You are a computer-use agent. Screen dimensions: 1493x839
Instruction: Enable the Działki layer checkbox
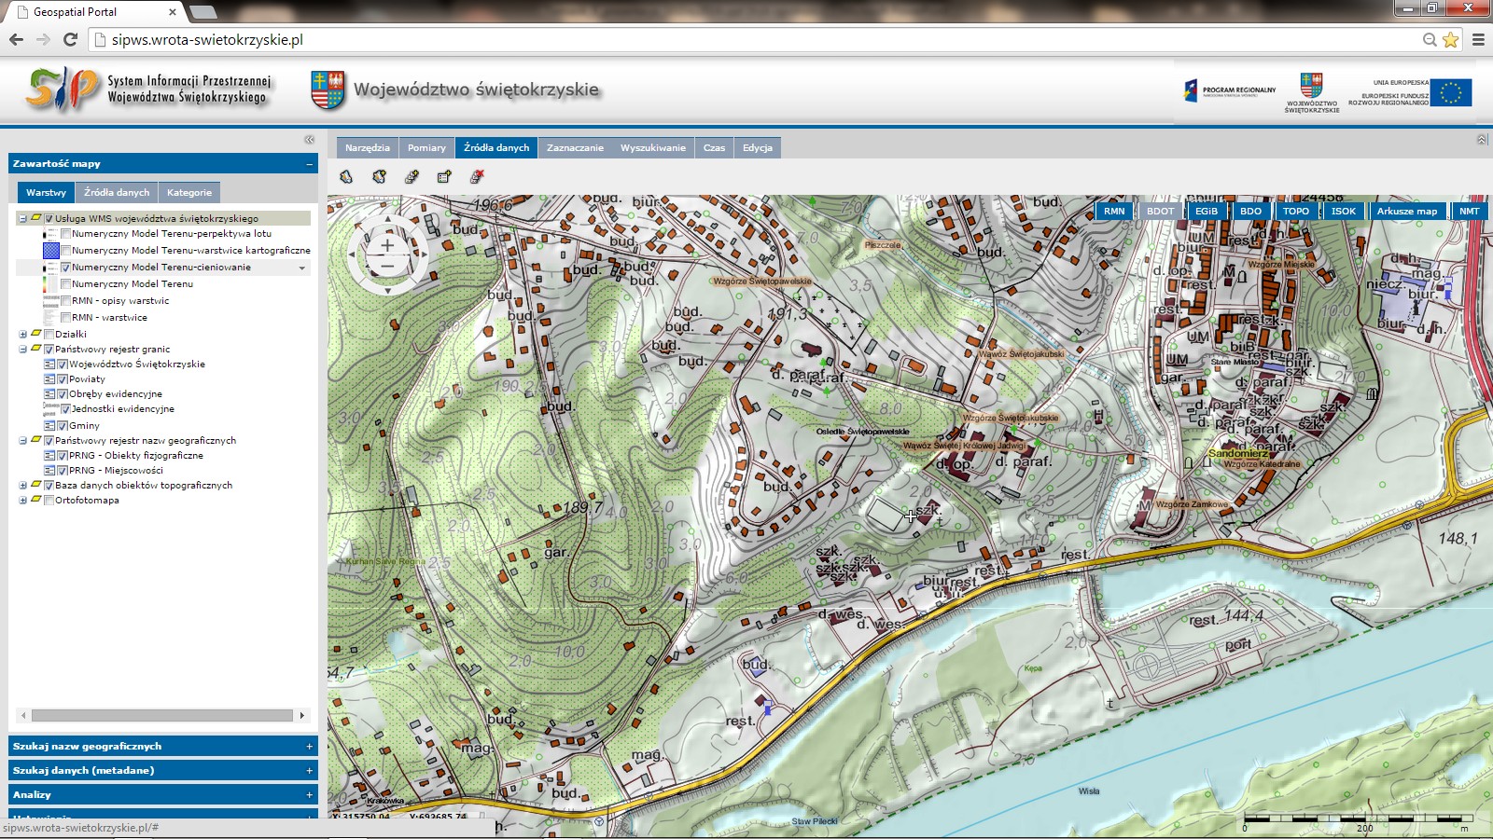click(x=49, y=335)
